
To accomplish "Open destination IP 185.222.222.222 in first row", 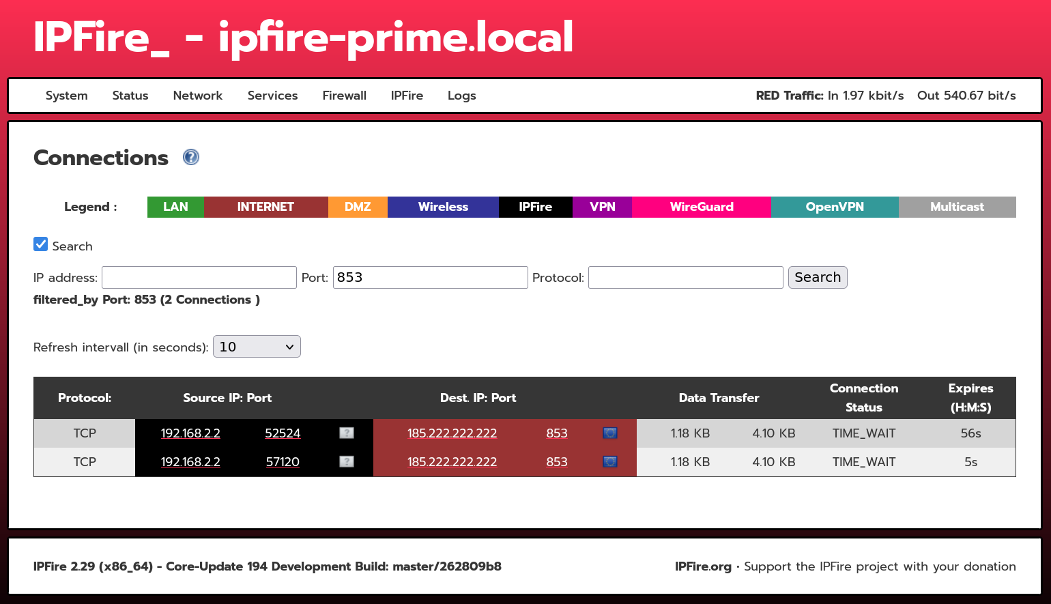I will click(x=452, y=433).
